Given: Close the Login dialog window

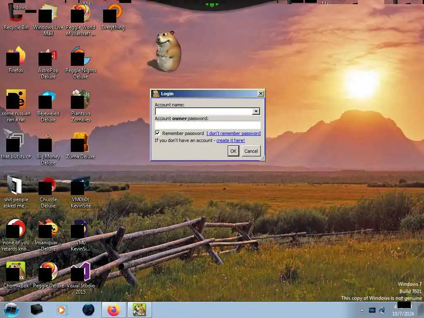Looking at the screenshot, I should pos(261,93).
